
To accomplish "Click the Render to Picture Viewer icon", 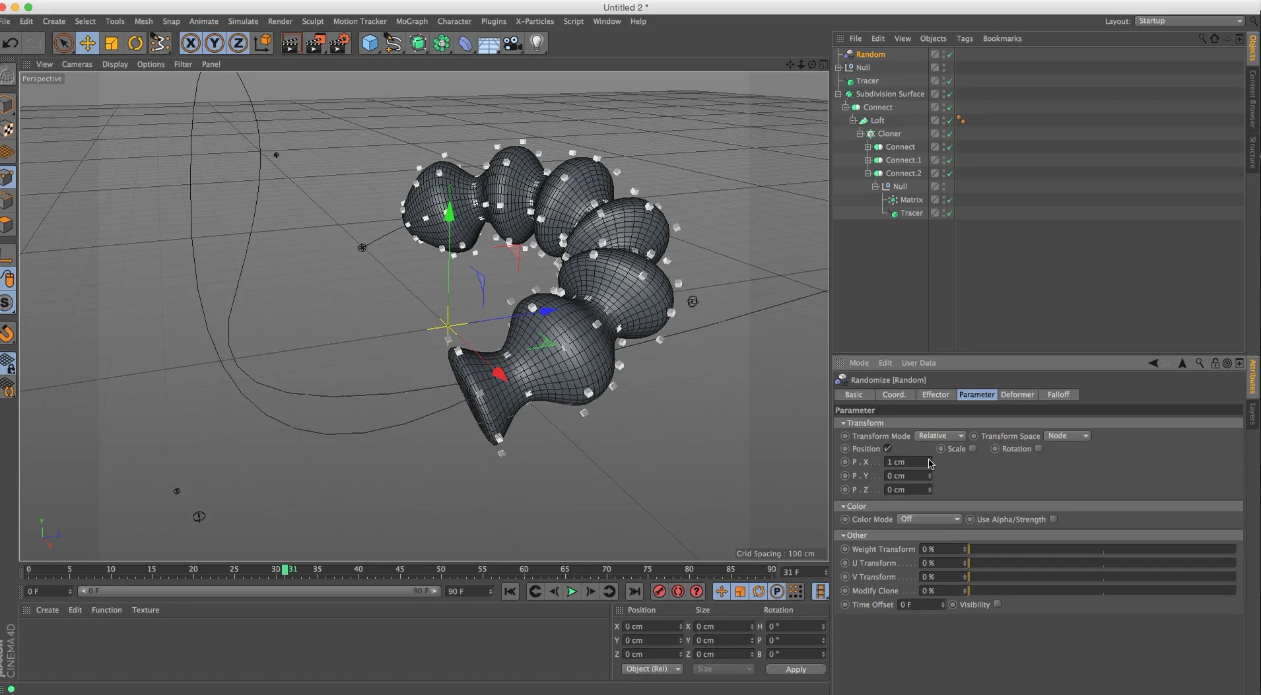I will click(x=316, y=43).
